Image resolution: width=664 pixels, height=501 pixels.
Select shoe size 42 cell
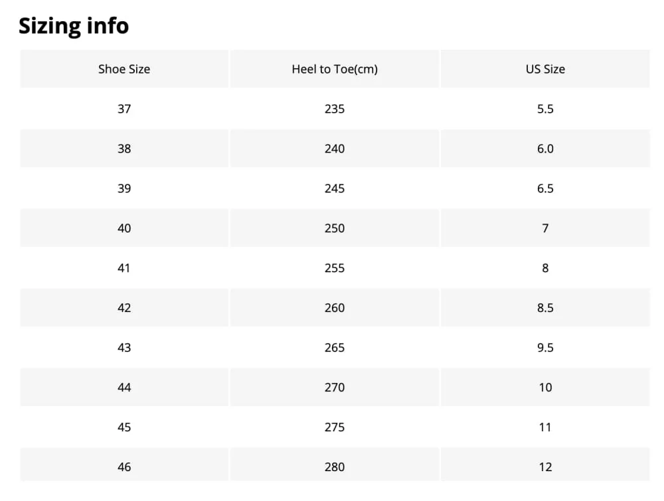124,308
